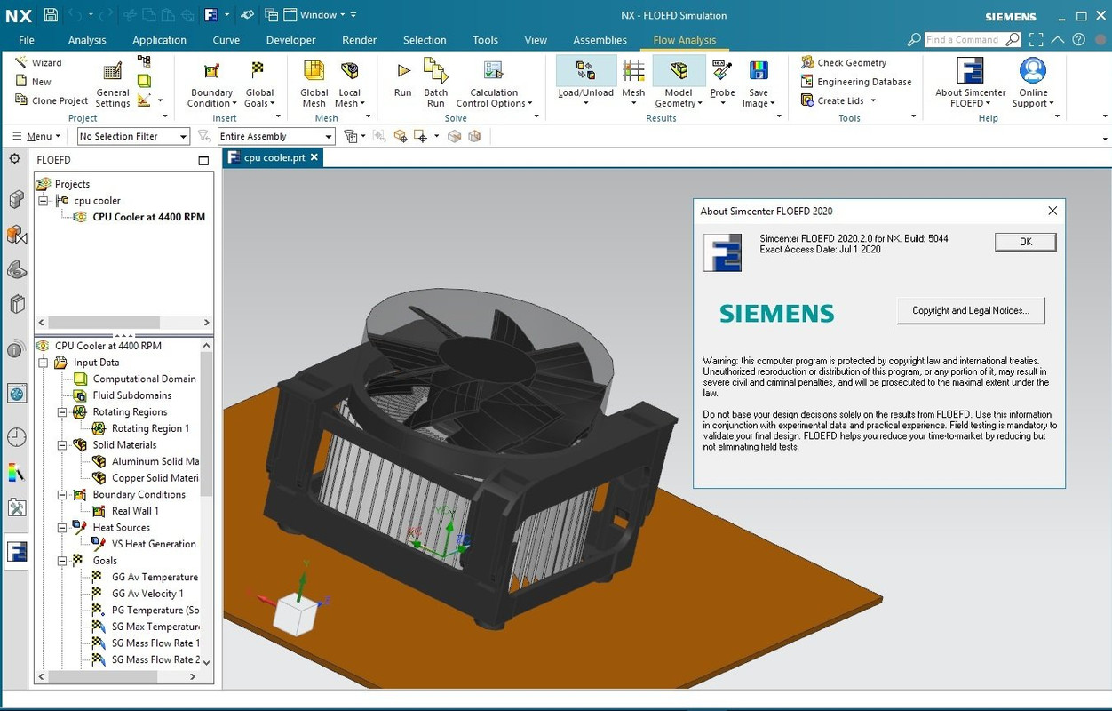Select VS Heat Generation item
Image resolution: width=1112 pixels, height=711 pixels.
click(x=145, y=544)
